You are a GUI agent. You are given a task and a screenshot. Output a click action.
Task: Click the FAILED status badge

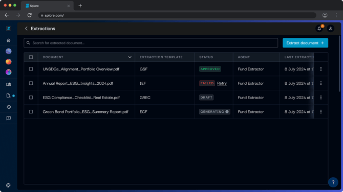(207, 83)
